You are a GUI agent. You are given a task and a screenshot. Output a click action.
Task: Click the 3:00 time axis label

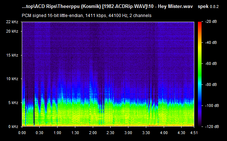(x=128, y=133)
